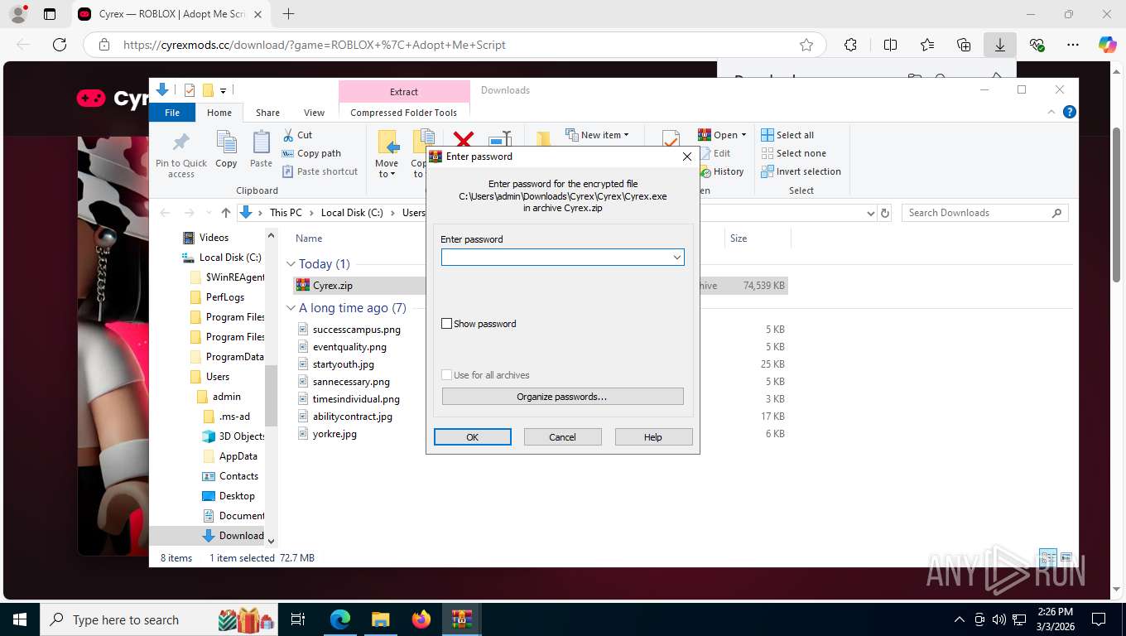Open the Move to dropdown

tap(387, 169)
